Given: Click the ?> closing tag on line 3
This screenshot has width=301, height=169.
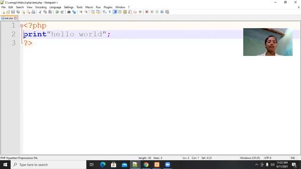Looking at the screenshot, I should tap(28, 43).
